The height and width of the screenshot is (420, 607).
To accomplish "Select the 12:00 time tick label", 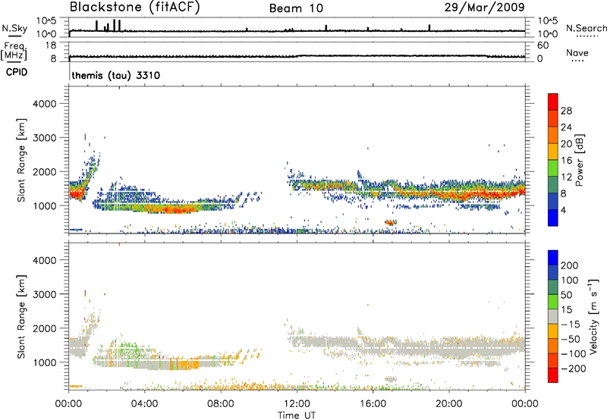I will click(x=297, y=404).
